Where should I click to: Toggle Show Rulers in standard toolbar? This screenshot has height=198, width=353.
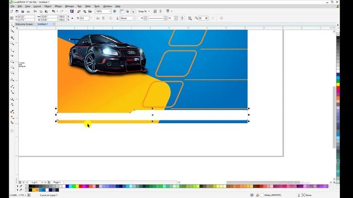pyautogui.click(x=122, y=11)
